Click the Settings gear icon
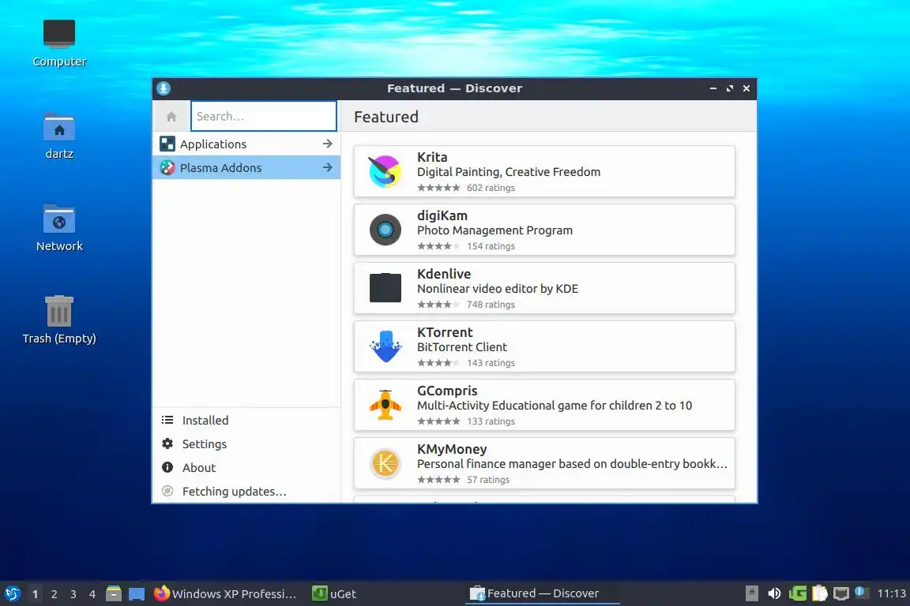The height and width of the screenshot is (606, 910). 167,443
